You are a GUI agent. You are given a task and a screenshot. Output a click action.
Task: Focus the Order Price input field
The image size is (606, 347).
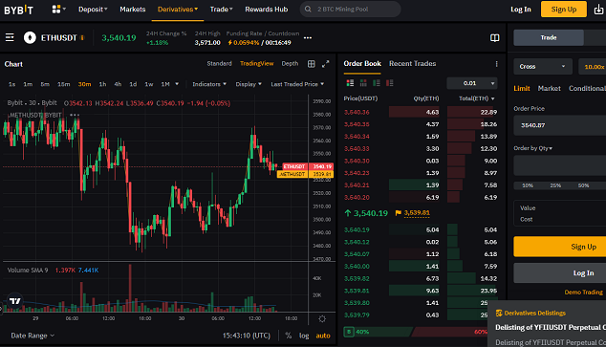coord(559,125)
